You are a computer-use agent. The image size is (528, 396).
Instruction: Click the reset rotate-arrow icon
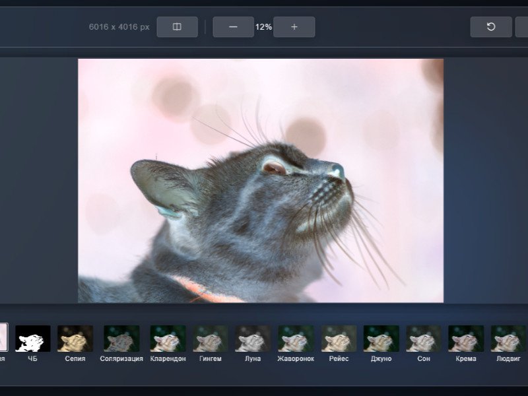coord(490,27)
